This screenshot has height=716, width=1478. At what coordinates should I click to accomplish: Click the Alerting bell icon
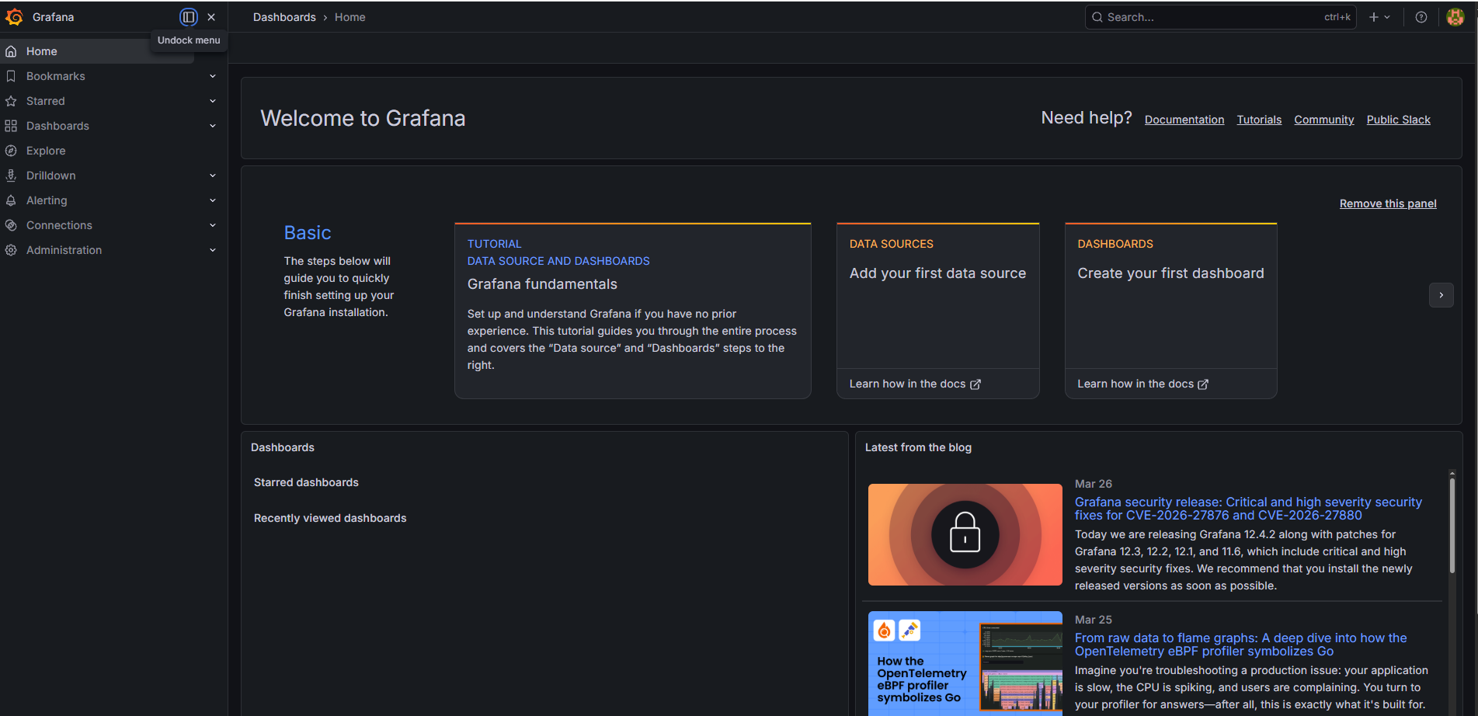pos(11,200)
